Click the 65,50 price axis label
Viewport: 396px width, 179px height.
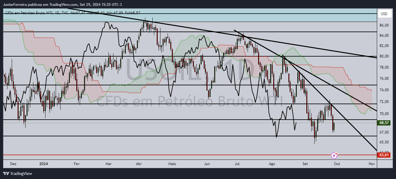tap(384, 142)
